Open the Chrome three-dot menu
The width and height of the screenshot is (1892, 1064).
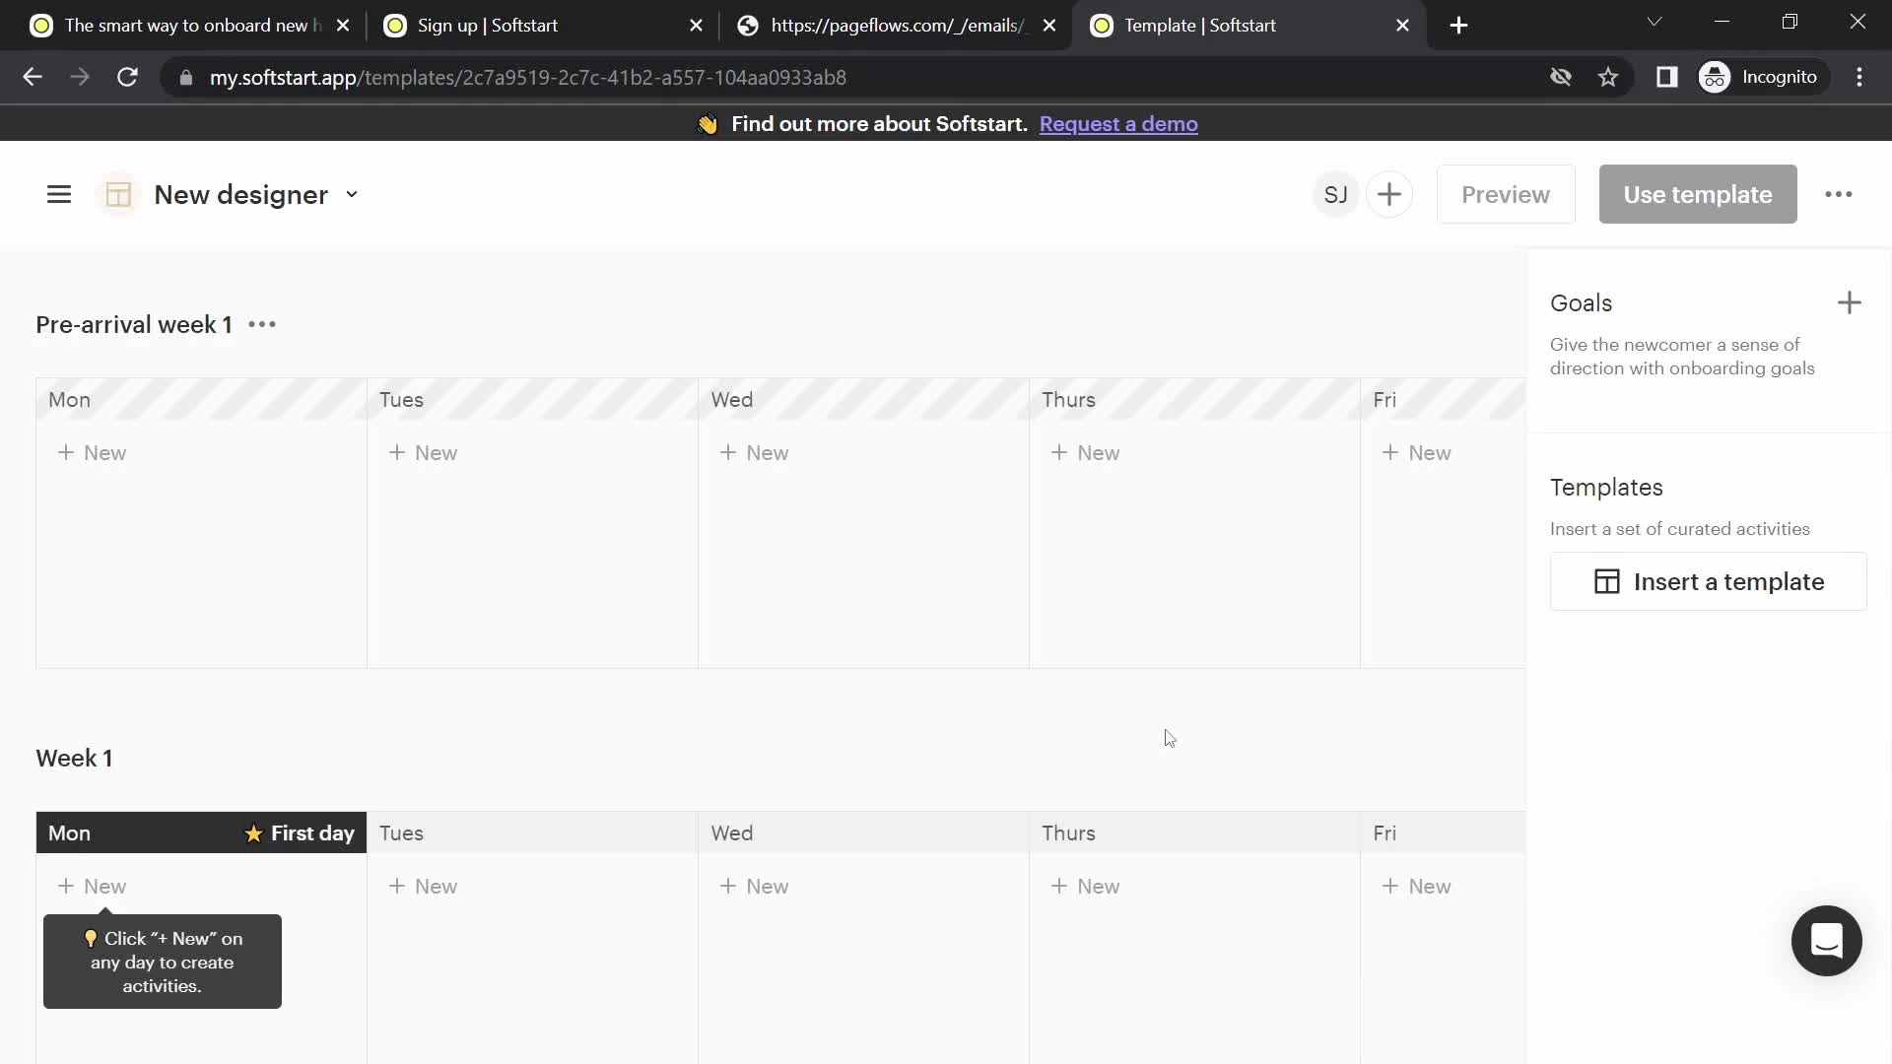point(1859,77)
